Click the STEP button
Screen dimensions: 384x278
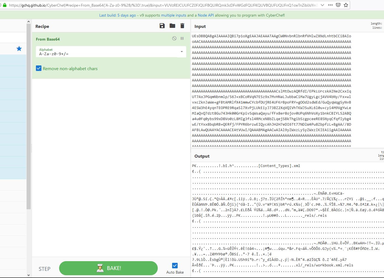[44, 269]
